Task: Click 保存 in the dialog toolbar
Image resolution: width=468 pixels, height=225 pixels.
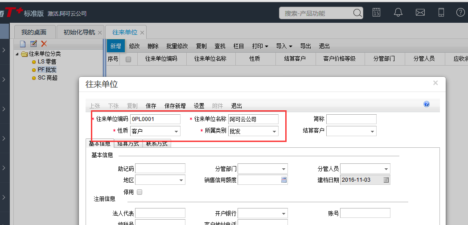Action: coord(151,106)
